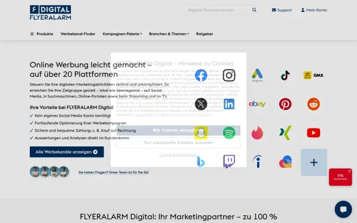The width and height of the screenshot is (357, 223).
Task: Click the plus tile for more platforms
Action: coord(314,162)
